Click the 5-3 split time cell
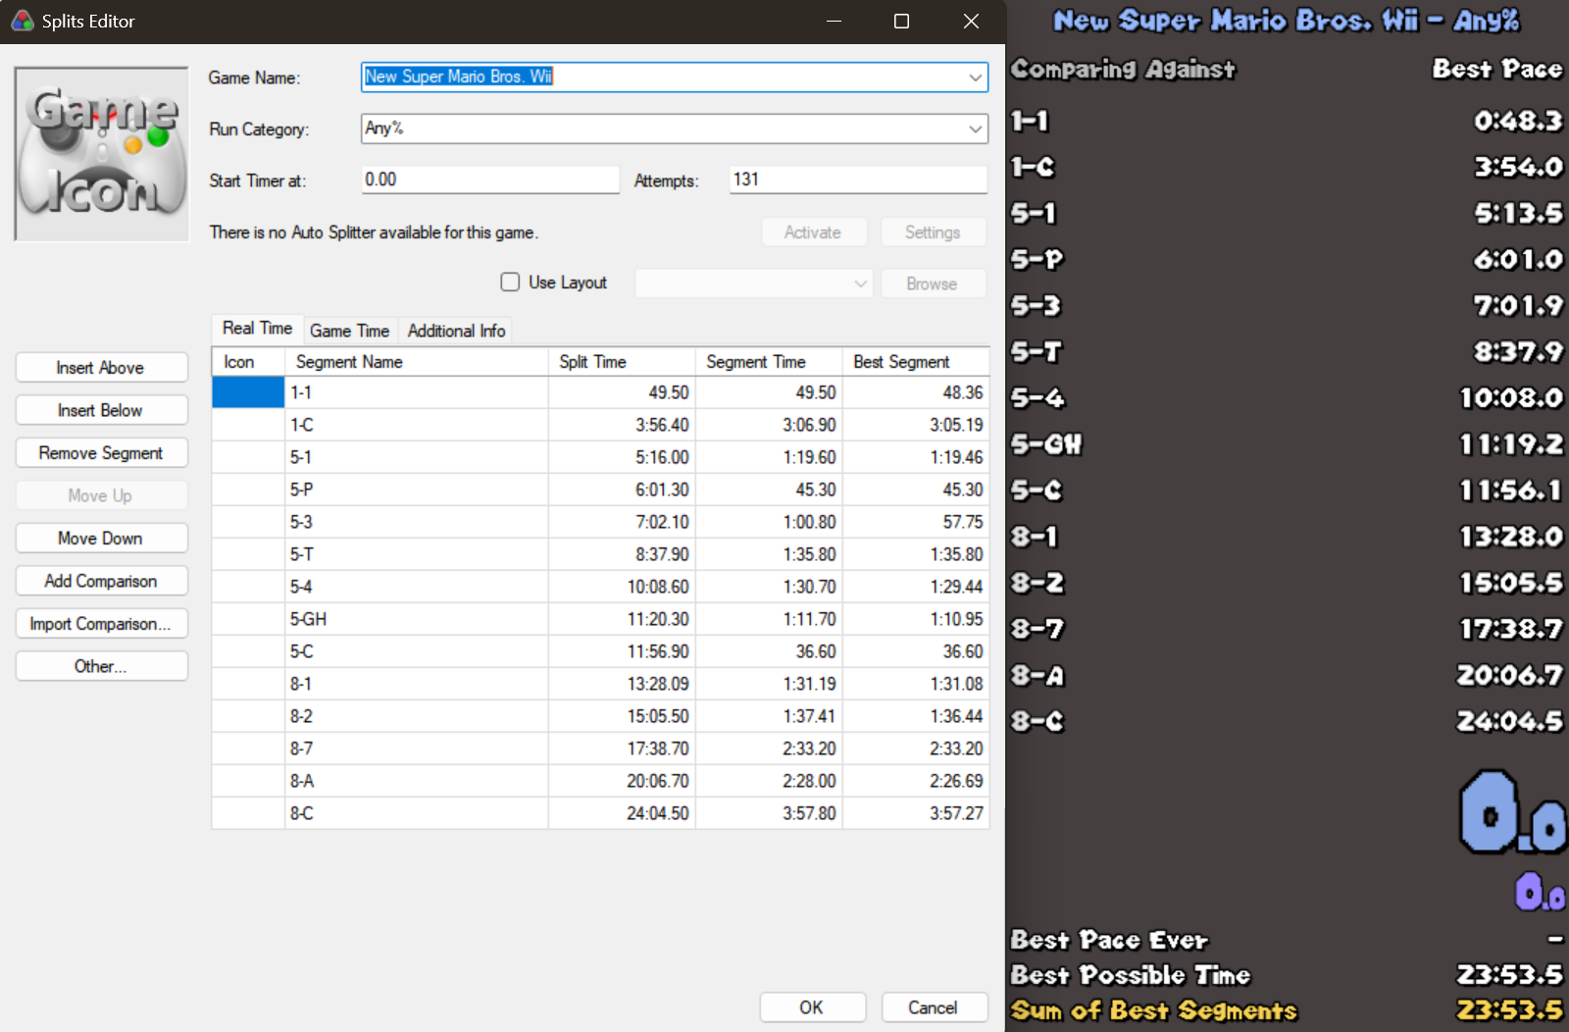 (x=622, y=522)
